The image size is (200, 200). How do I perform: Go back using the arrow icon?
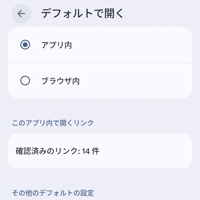[x=21, y=14]
